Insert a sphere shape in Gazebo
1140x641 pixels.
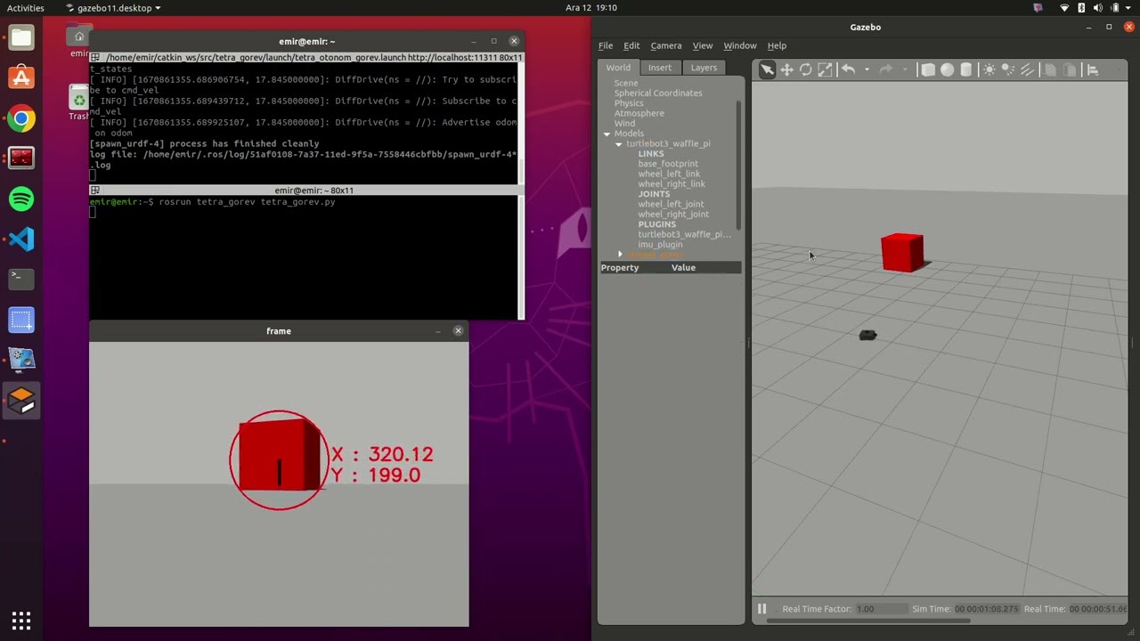tap(948, 70)
